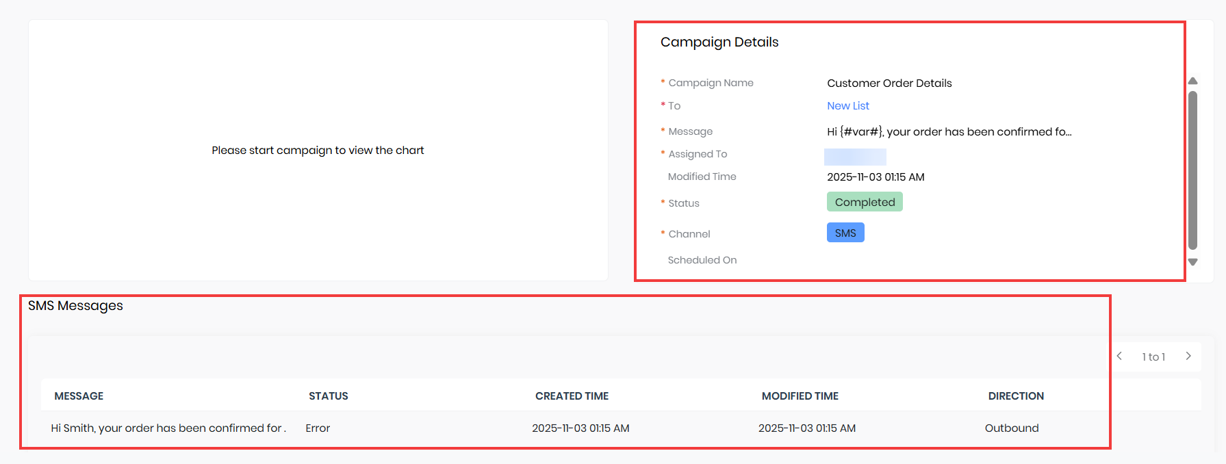Sort by the DIRECTION column header

[1015, 396]
